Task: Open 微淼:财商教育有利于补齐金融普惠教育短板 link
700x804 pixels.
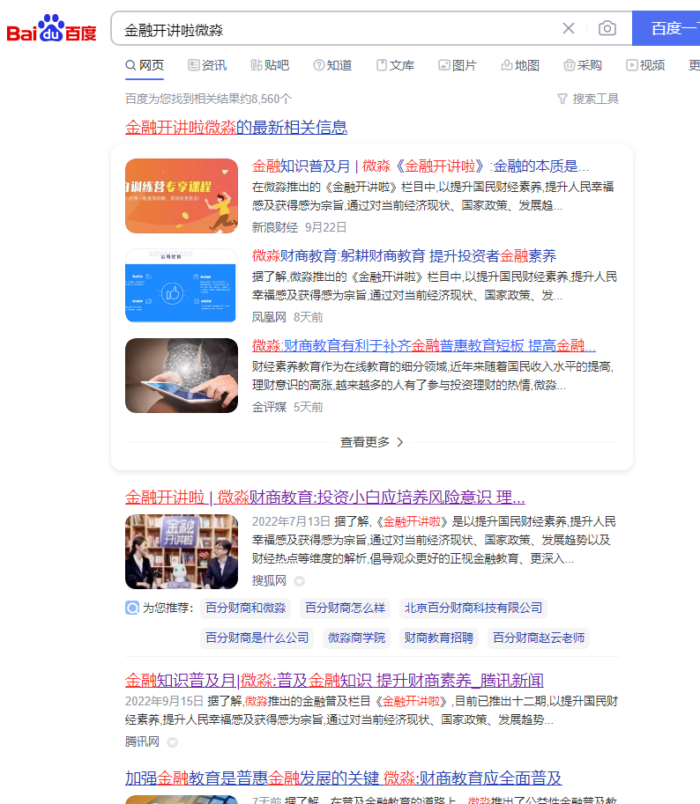Action: [x=424, y=345]
